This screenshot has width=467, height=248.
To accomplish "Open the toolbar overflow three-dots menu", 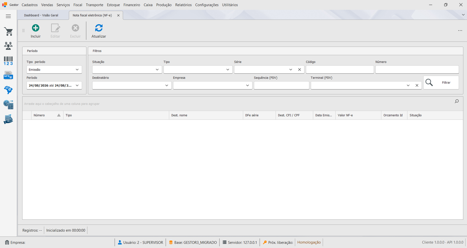I will coord(460,31).
